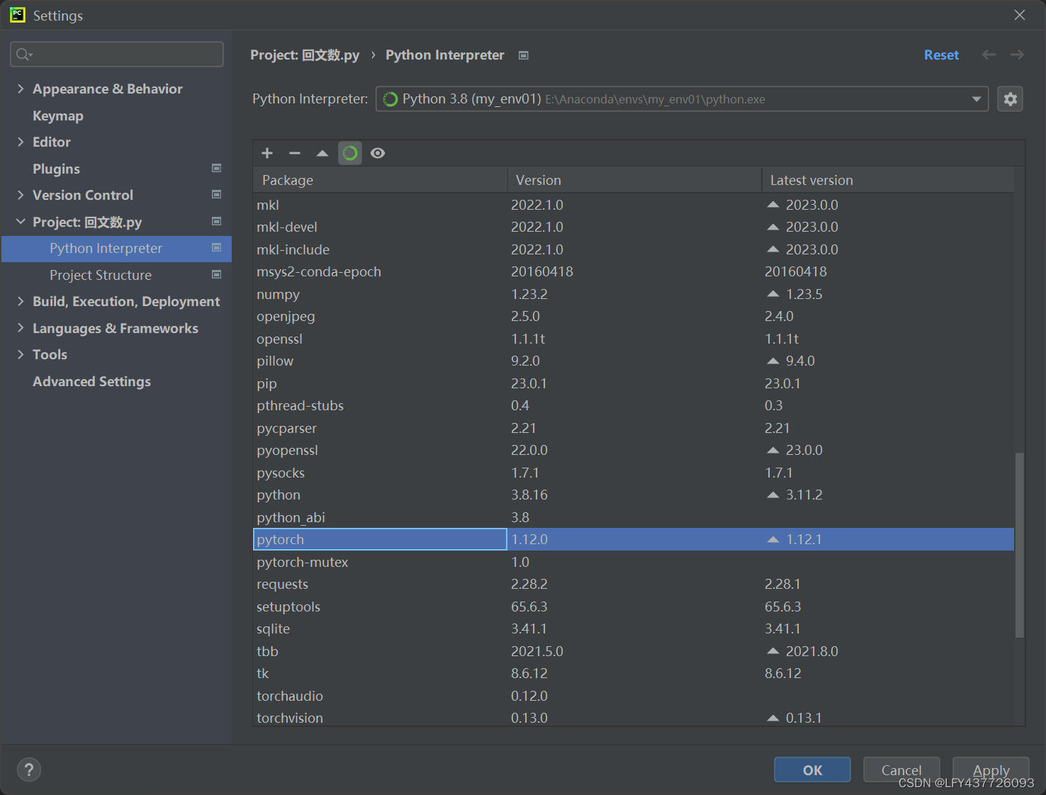This screenshot has height=795, width=1046.
Task: Select the numpy package row
Action: pyautogui.click(x=634, y=294)
